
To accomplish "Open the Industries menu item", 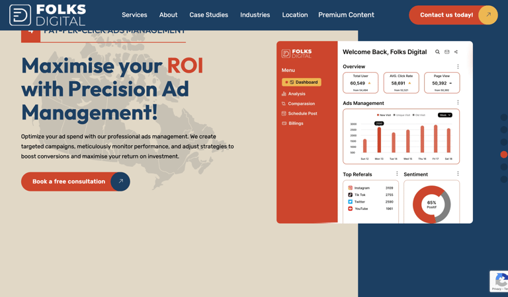I will click(255, 15).
